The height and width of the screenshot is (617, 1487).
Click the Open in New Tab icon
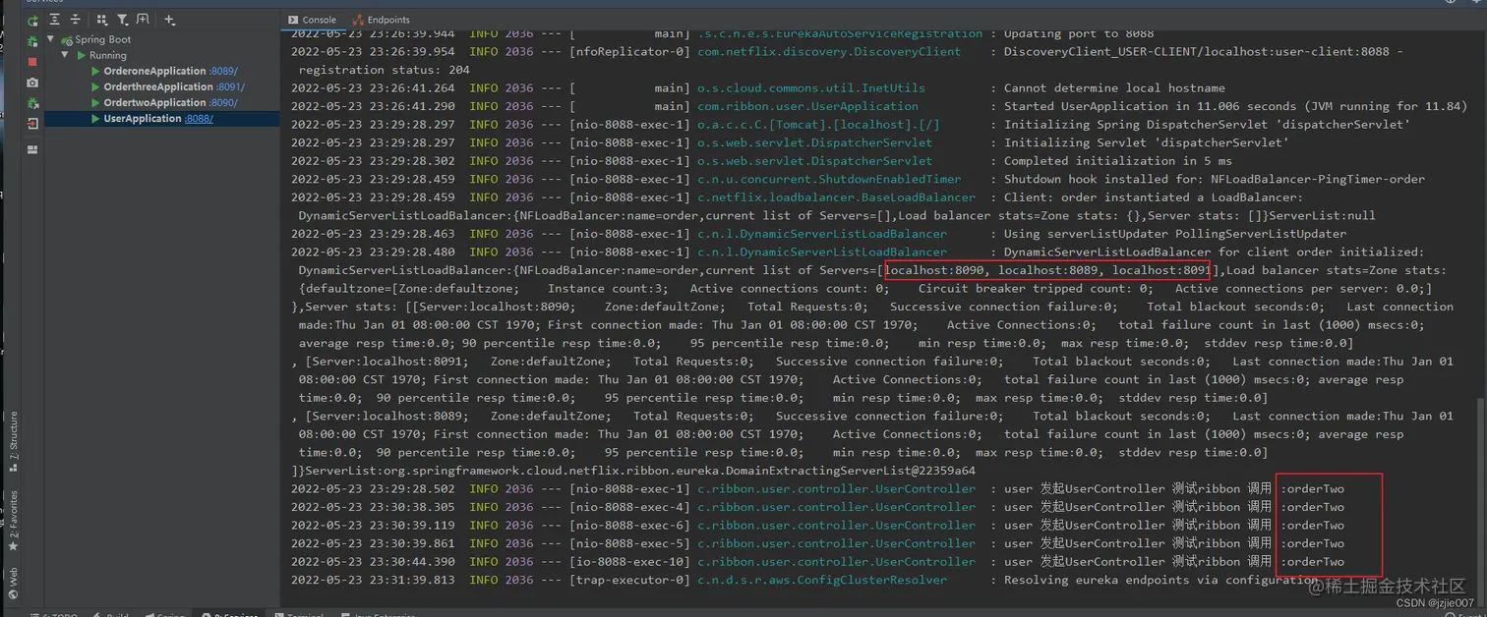click(x=143, y=20)
